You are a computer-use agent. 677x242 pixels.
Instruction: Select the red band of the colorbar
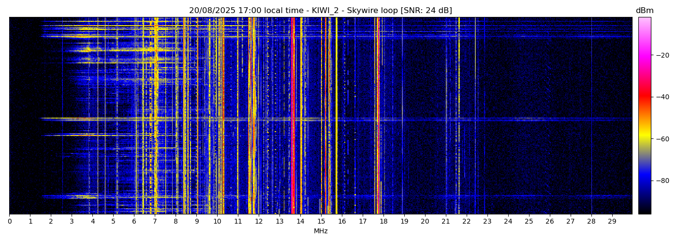(x=644, y=97)
